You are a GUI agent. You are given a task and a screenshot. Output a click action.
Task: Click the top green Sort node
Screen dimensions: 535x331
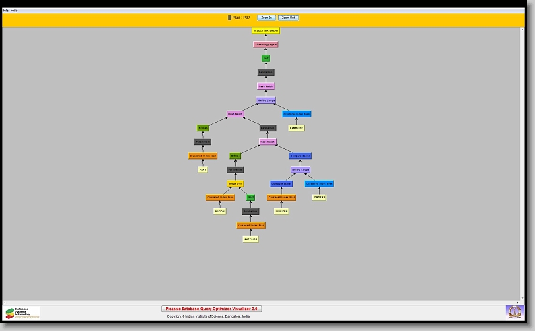click(x=266, y=59)
